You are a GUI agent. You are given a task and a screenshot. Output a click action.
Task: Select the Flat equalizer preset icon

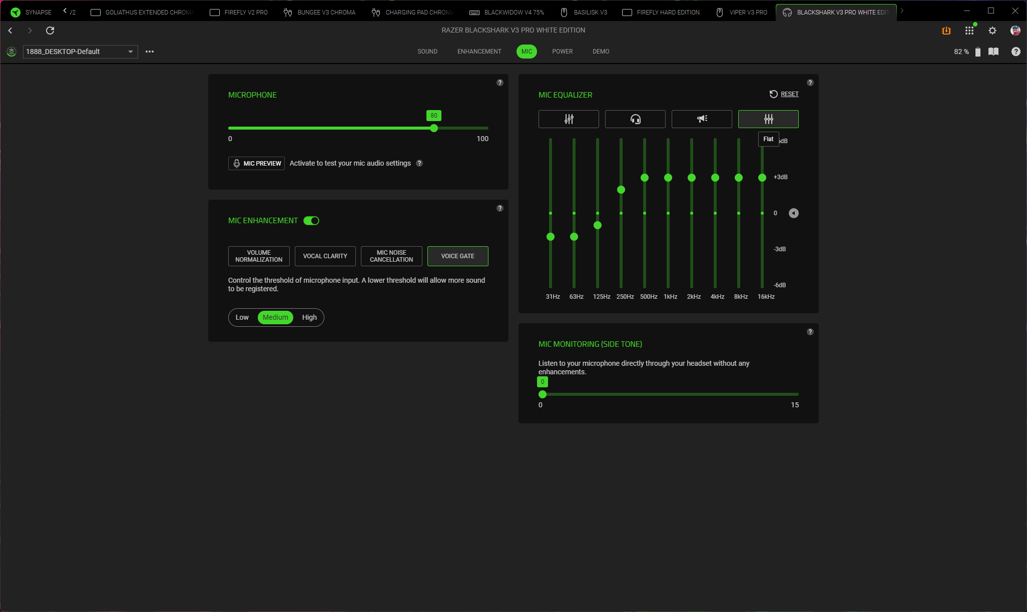(768, 119)
